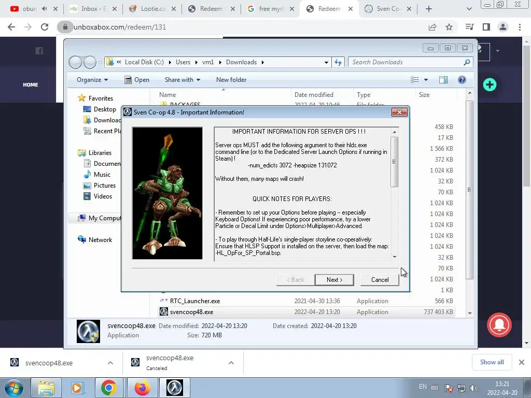The width and height of the screenshot is (531, 398).
Task: Change the Explorer view icon
Action: tap(415, 79)
